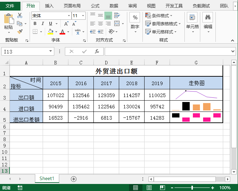The width and height of the screenshot is (238, 191).
Task: Expand the font size dropdown
Action: (83, 16)
